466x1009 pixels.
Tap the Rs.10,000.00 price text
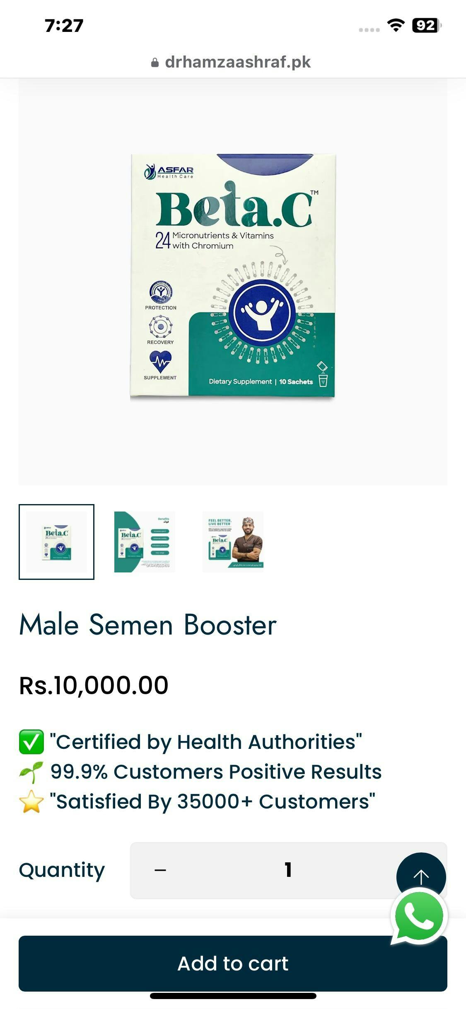pyautogui.click(x=94, y=686)
